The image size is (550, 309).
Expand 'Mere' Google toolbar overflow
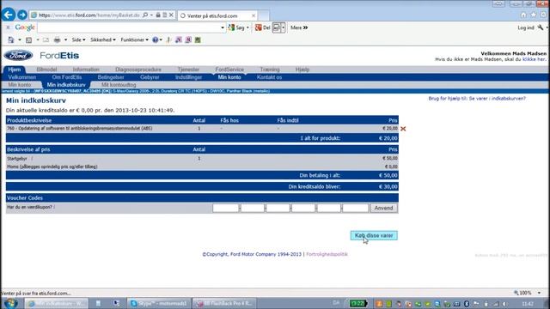tap(299, 27)
